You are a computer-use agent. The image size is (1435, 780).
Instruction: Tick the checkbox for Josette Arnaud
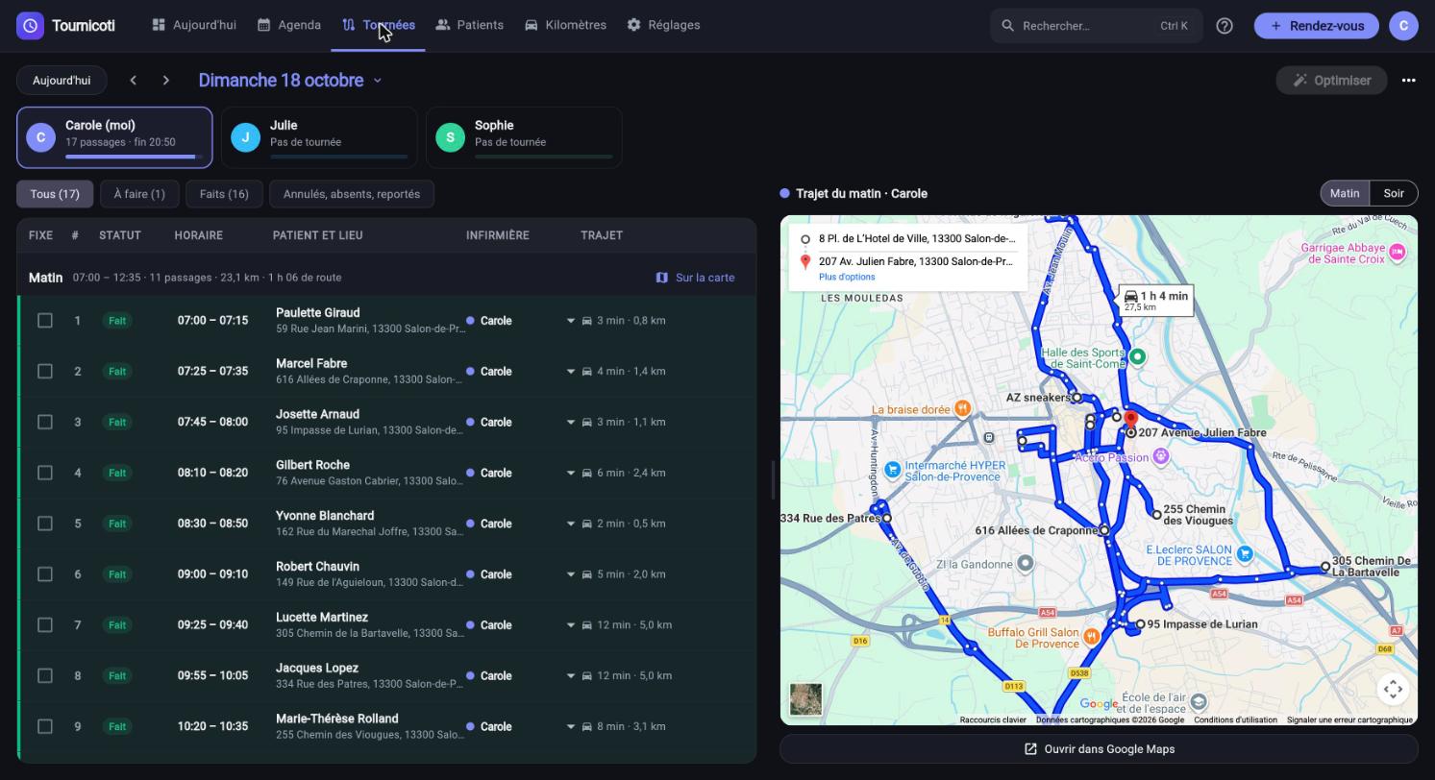pyautogui.click(x=45, y=423)
